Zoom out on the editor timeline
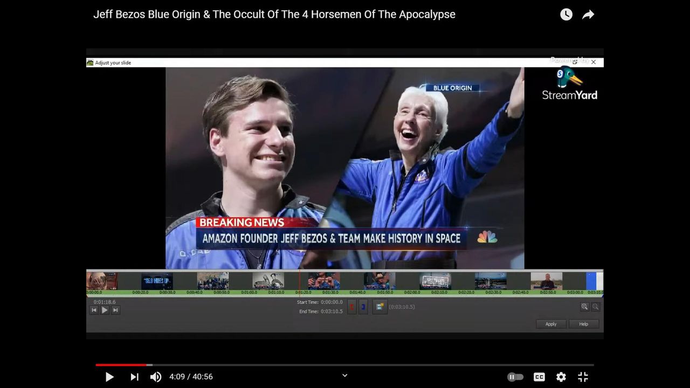 pyautogui.click(x=596, y=307)
